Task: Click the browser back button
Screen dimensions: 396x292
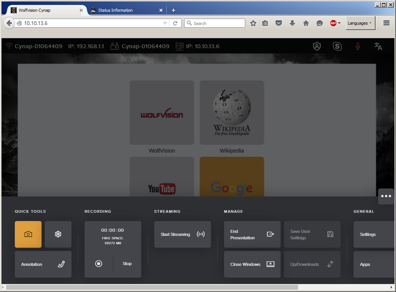Action: 9,23
